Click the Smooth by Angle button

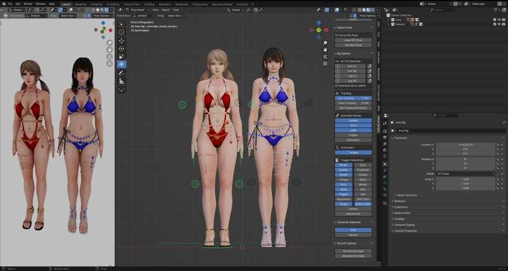(x=353, y=251)
